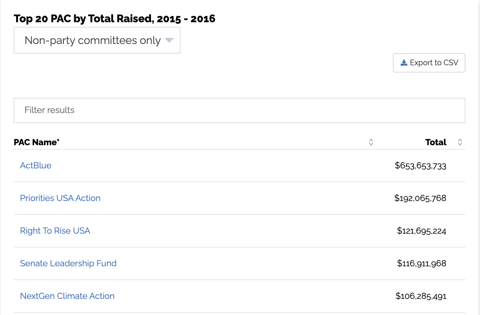Click the PAC Name column header

pyautogui.click(x=36, y=142)
